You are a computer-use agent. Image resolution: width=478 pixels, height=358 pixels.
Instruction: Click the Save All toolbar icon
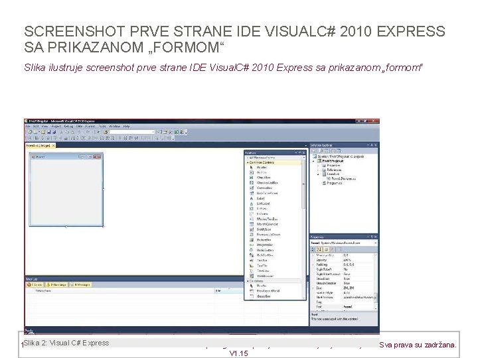coord(54,132)
